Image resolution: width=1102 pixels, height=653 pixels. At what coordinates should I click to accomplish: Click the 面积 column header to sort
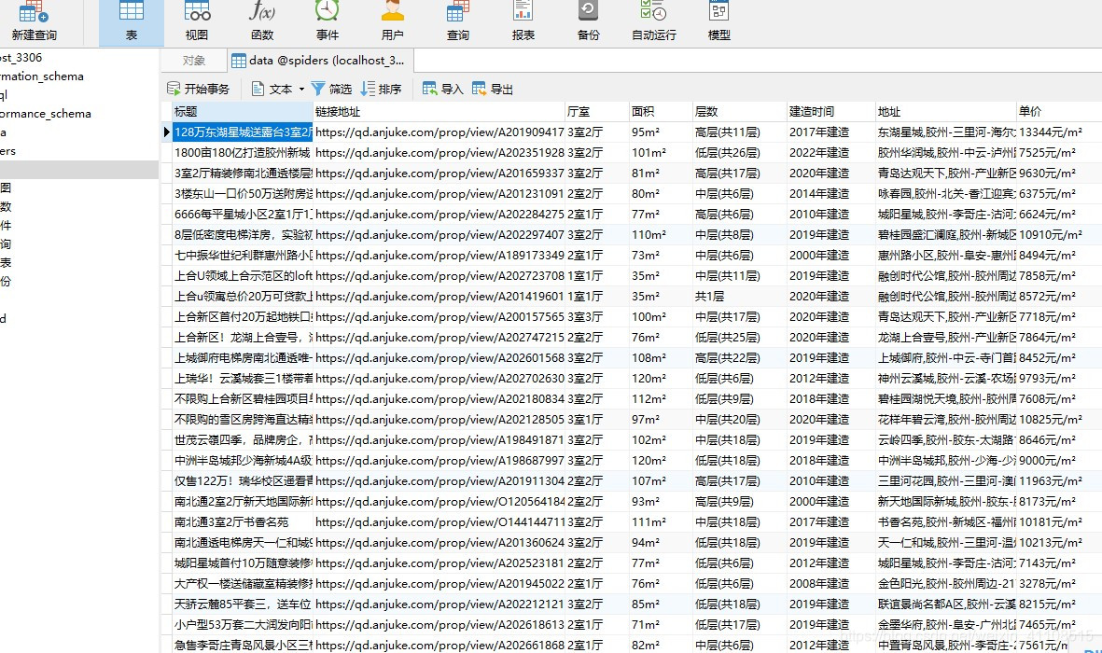(x=642, y=111)
